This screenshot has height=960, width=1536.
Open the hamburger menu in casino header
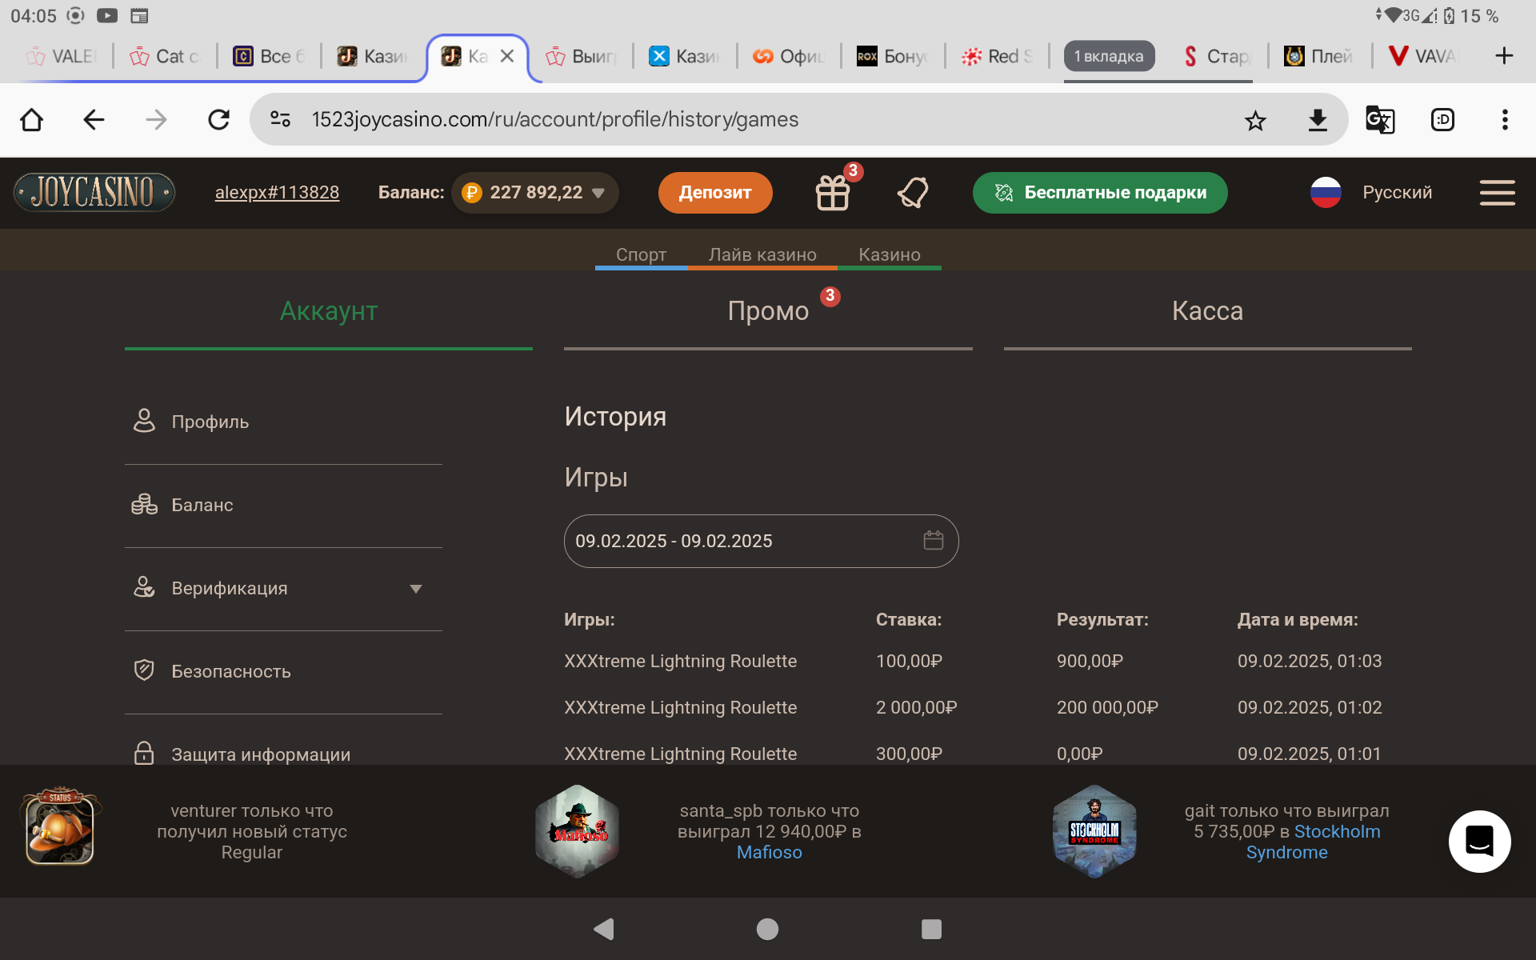click(x=1497, y=193)
